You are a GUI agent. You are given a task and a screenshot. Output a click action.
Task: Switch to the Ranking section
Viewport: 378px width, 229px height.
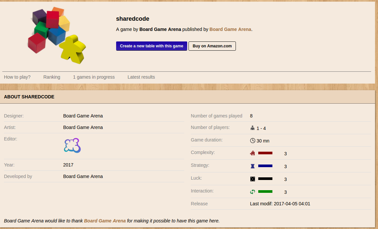[52, 77]
